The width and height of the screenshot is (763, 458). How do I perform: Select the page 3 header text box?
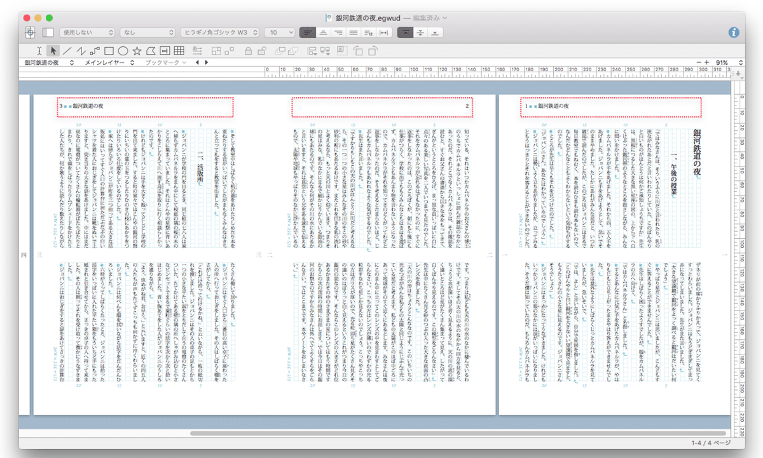point(145,107)
